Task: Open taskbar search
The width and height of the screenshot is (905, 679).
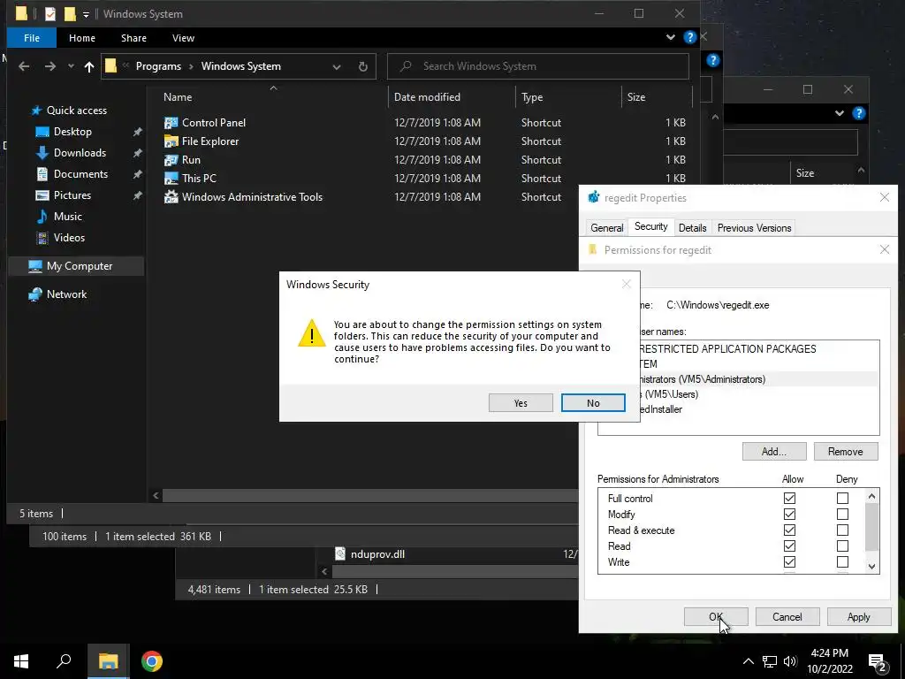Action: [64, 661]
